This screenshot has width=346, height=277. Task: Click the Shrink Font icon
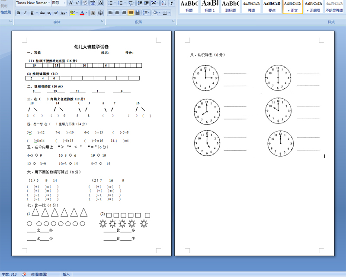click(77, 3)
